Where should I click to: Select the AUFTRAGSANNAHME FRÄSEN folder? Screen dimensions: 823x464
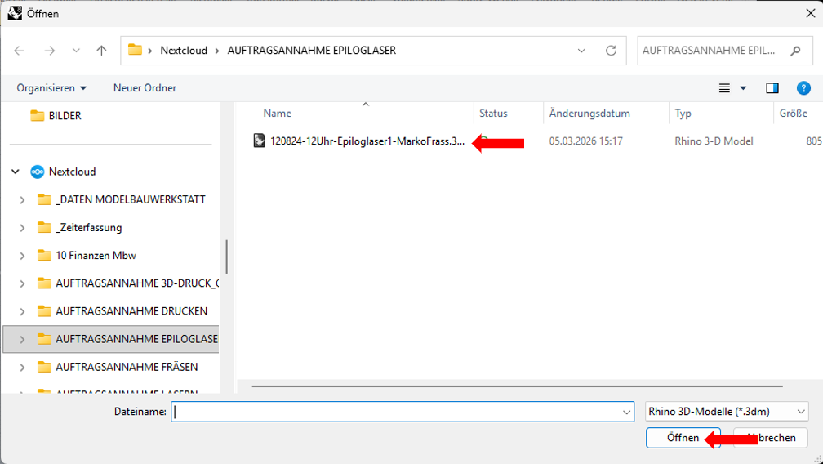click(x=126, y=367)
